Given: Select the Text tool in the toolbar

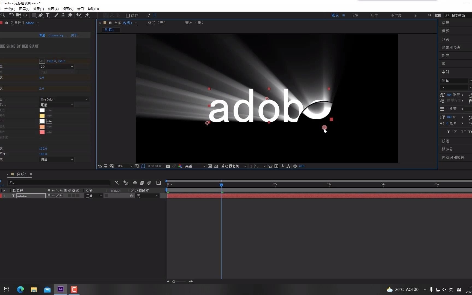Looking at the screenshot, I should point(48,15).
